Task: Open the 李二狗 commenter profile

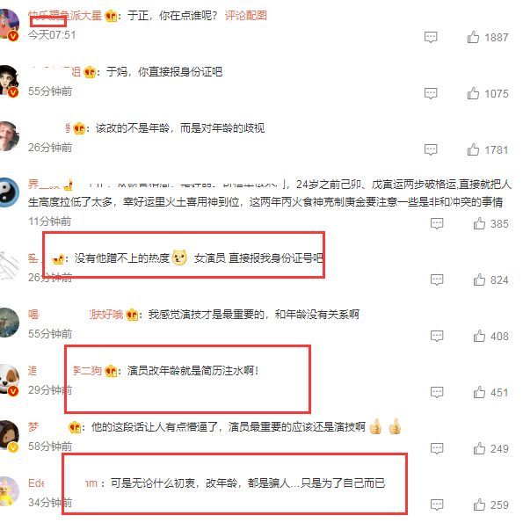Action: point(87,371)
